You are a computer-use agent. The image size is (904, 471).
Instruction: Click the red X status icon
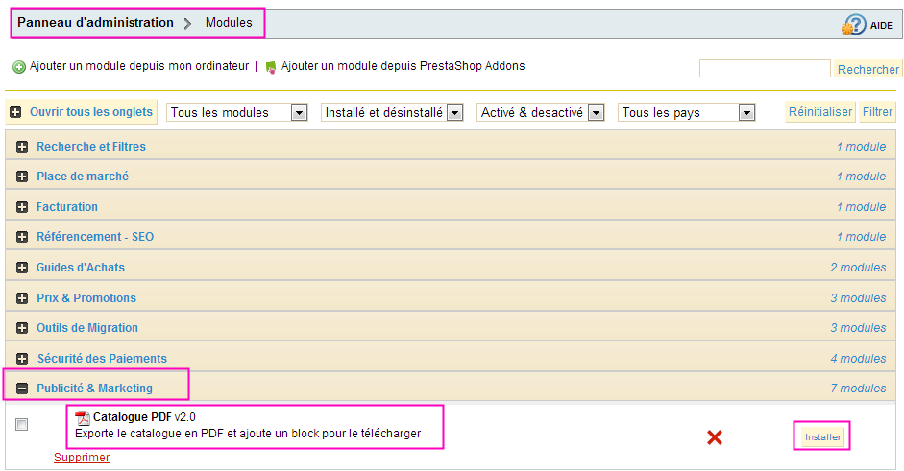click(715, 437)
